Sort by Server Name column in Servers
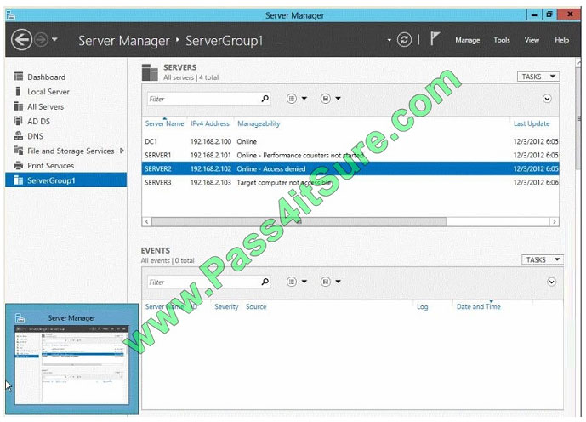Screen dimensions: 586x422 [164, 123]
